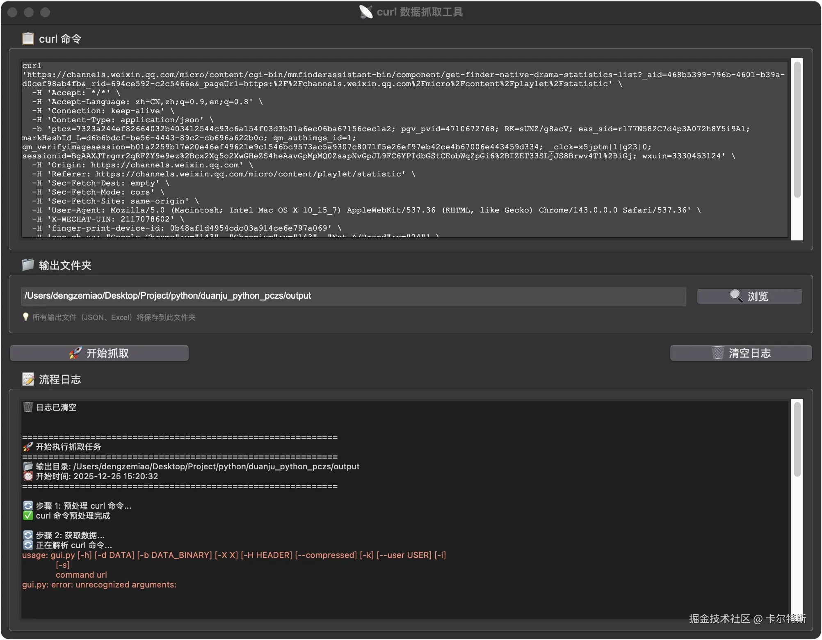The width and height of the screenshot is (822, 640).
Task: Click the trash icon beside 日志已清空
Action: click(x=28, y=407)
